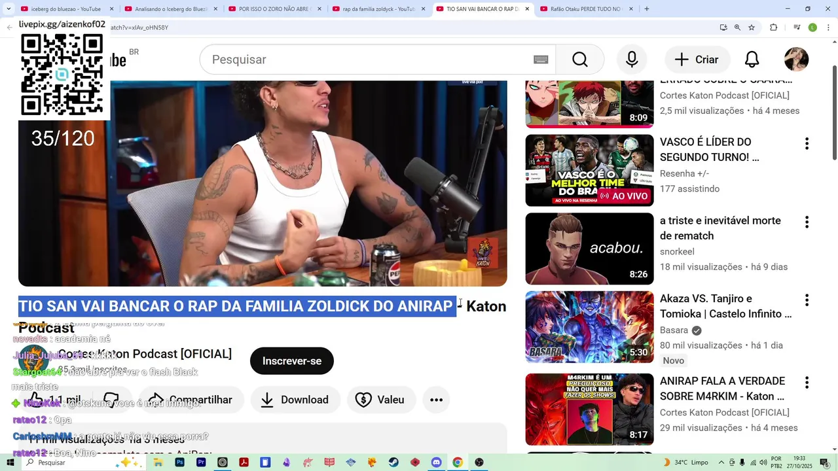Open 'ANIRAP FALA A VERDADE SOBRE M4RKIM' title

[x=722, y=389]
